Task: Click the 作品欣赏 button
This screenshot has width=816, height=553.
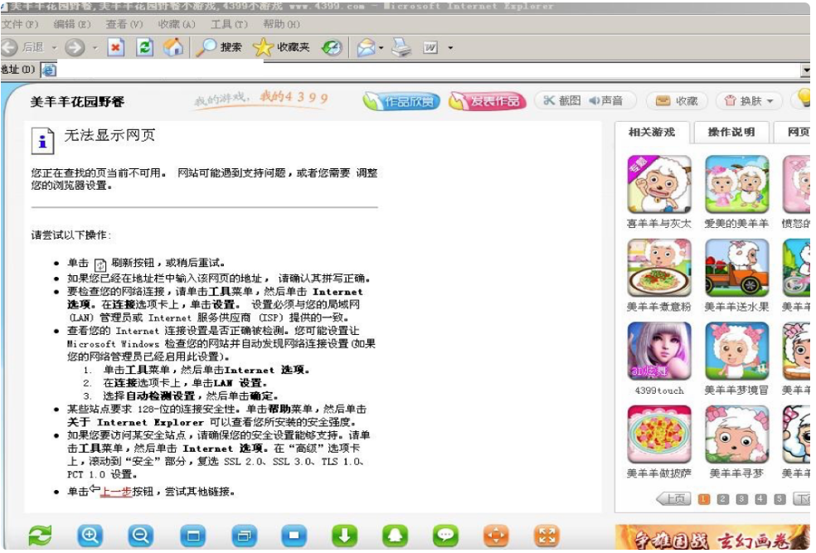Action: pos(400,101)
